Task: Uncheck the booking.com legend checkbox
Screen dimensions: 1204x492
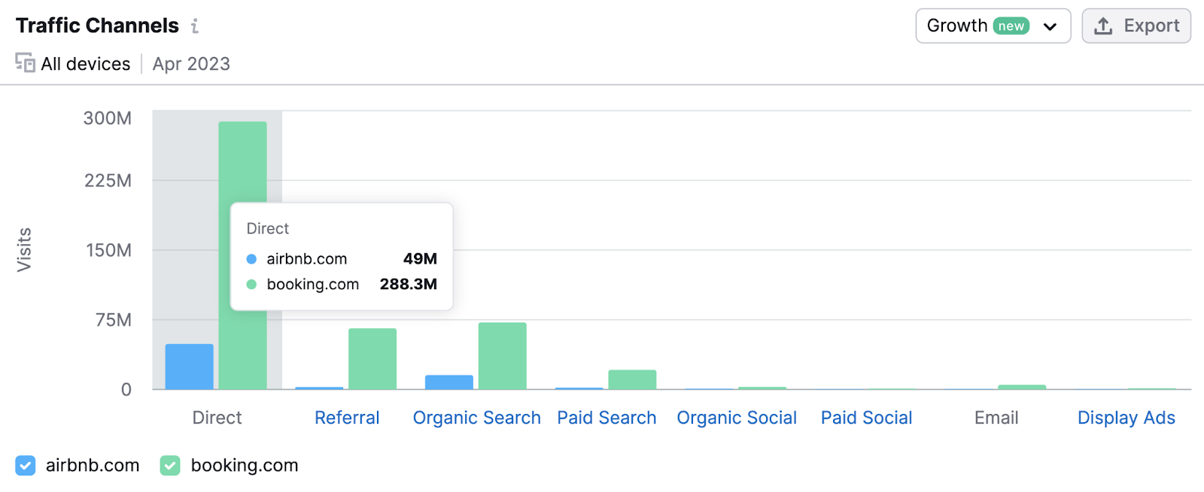Action: (170, 466)
